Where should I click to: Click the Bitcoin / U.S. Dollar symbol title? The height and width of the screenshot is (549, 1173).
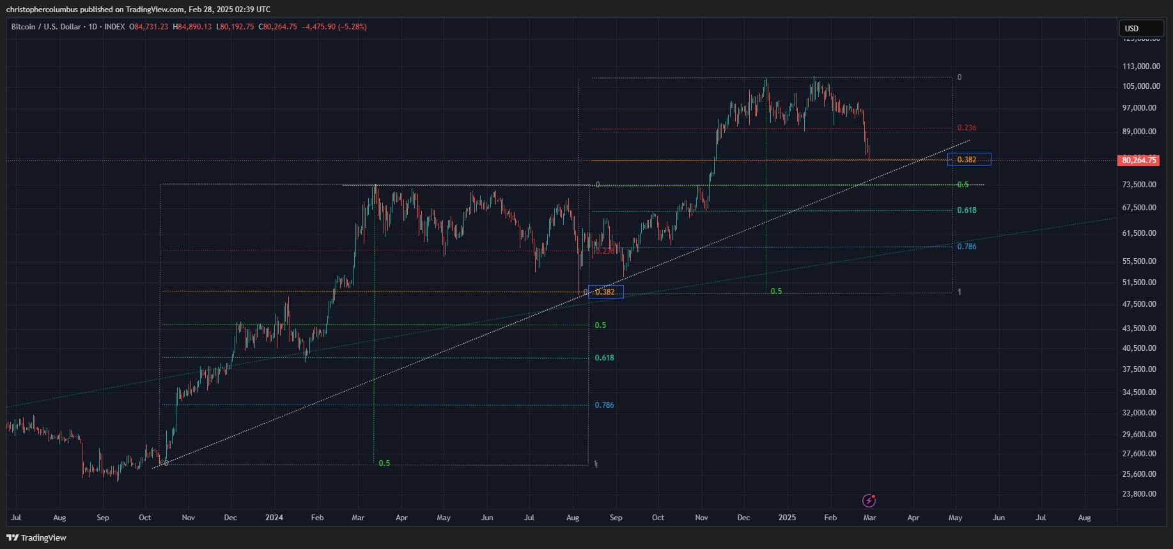tap(46, 27)
